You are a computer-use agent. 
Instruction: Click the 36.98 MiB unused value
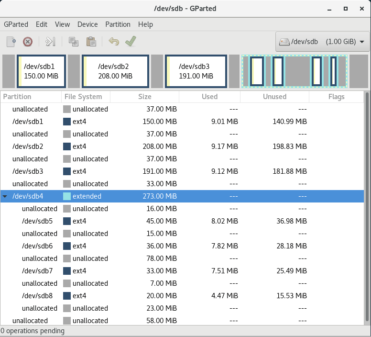coord(292,221)
